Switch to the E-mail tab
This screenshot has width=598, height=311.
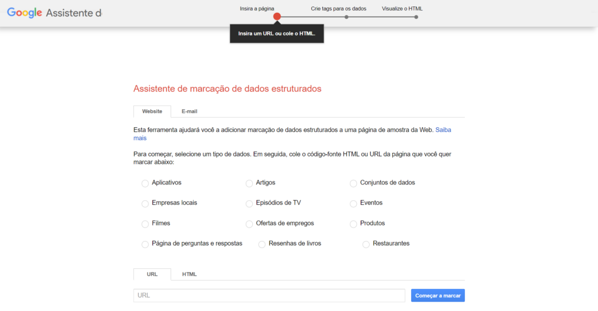point(189,111)
